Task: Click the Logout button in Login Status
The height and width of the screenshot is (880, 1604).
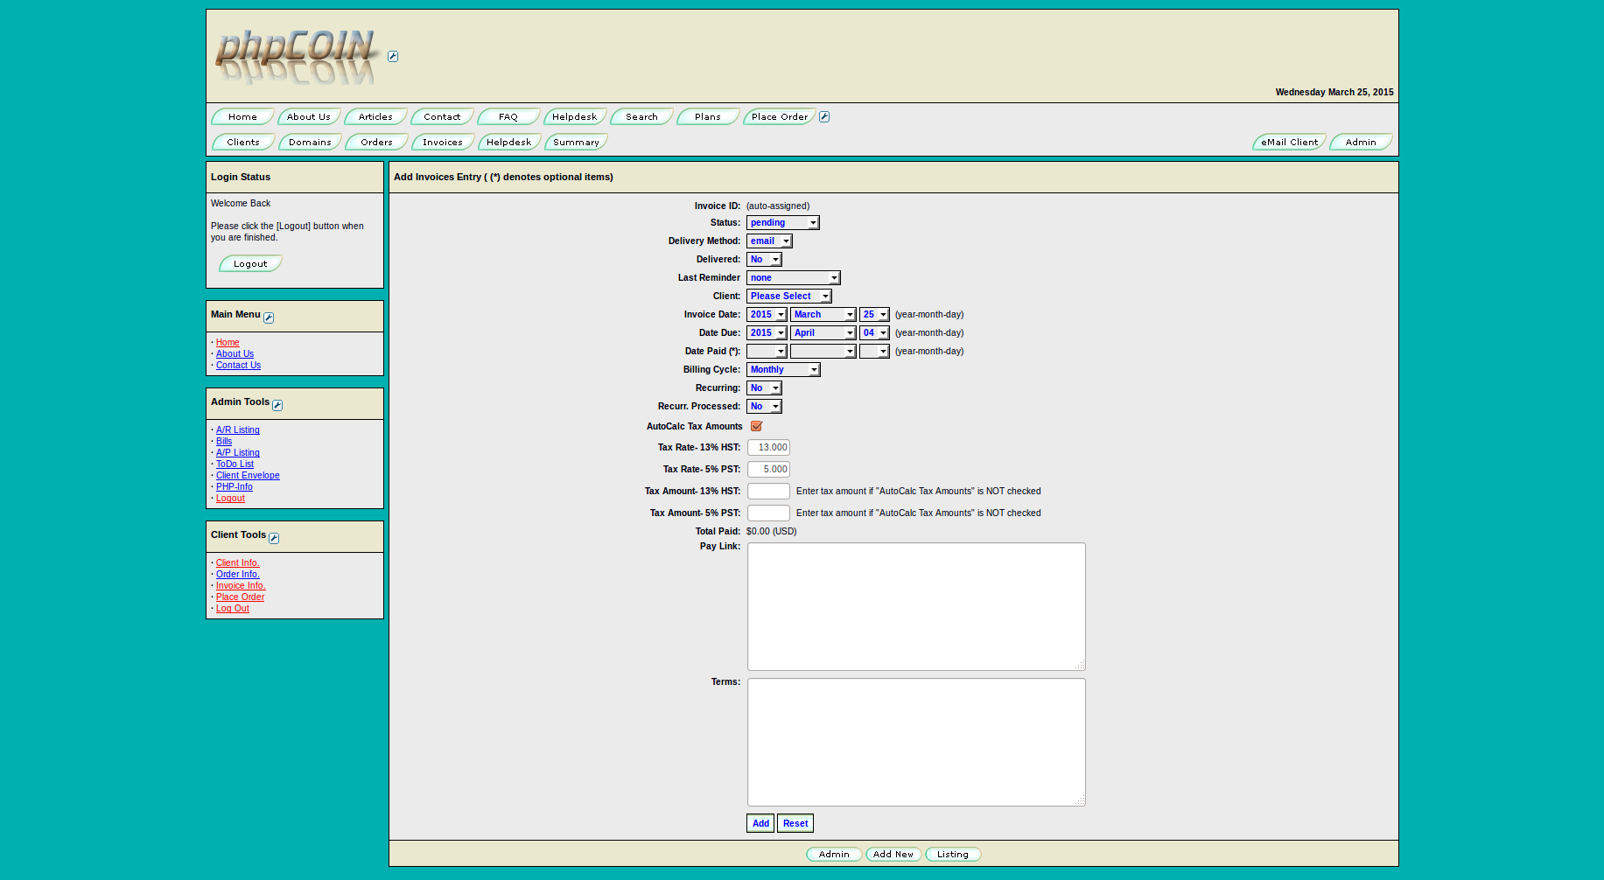Action: pyautogui.click(x=249, y=263)
